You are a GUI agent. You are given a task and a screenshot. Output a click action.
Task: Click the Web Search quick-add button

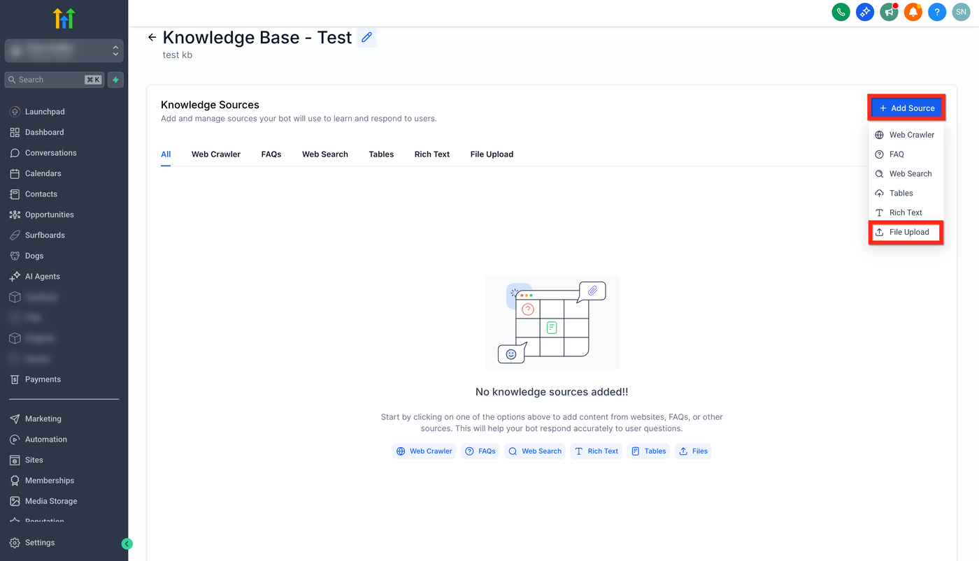click(x=535, y=451)
